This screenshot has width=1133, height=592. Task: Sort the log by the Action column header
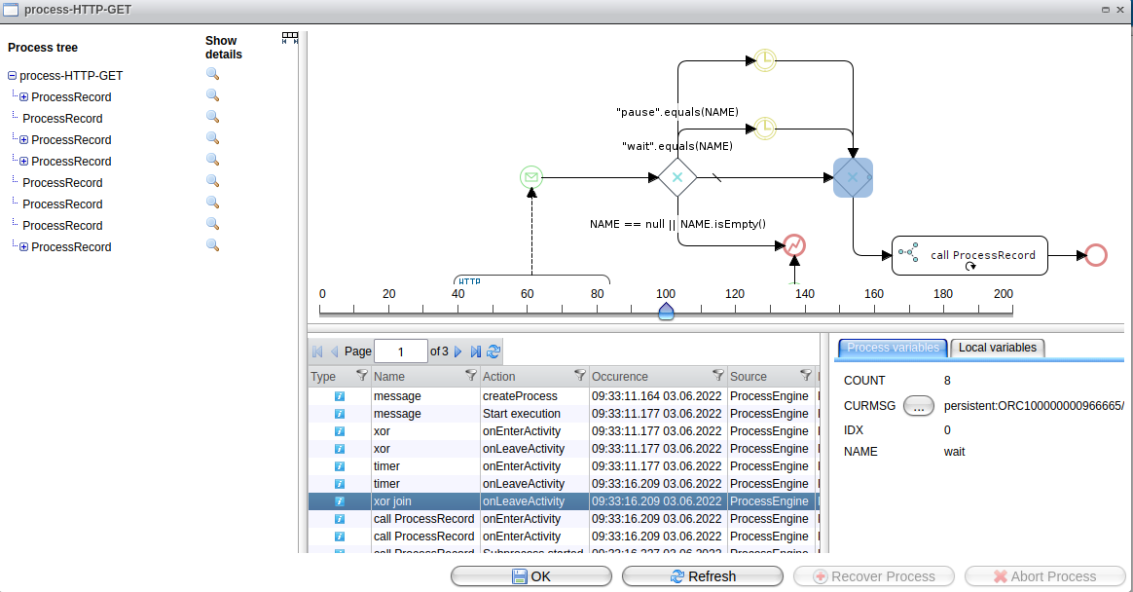click(498, 377)
